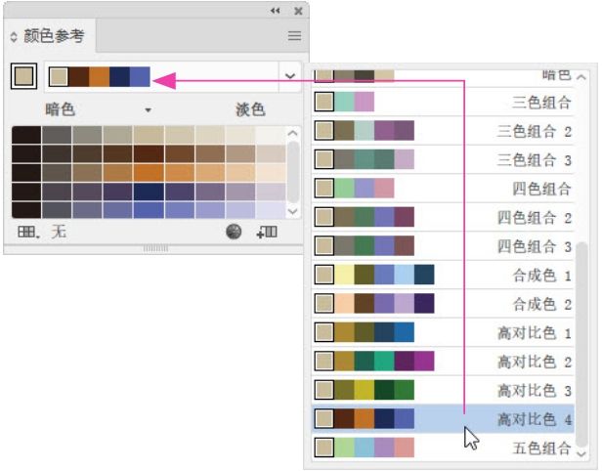Select the black swatch at the grid's top-left
The height and width of the screenshot is (471, 602).
[x=26, y=135]
